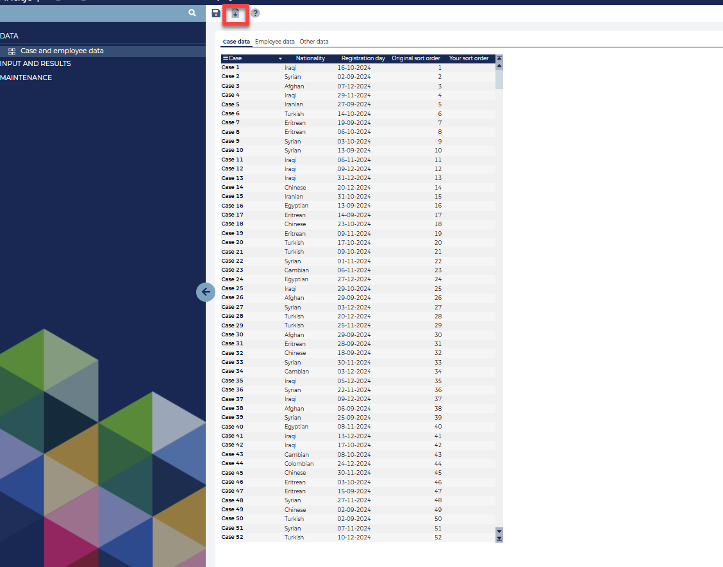Click the highlighted download data icon
The height and width of the screenshot is (567, 723).
235,13
